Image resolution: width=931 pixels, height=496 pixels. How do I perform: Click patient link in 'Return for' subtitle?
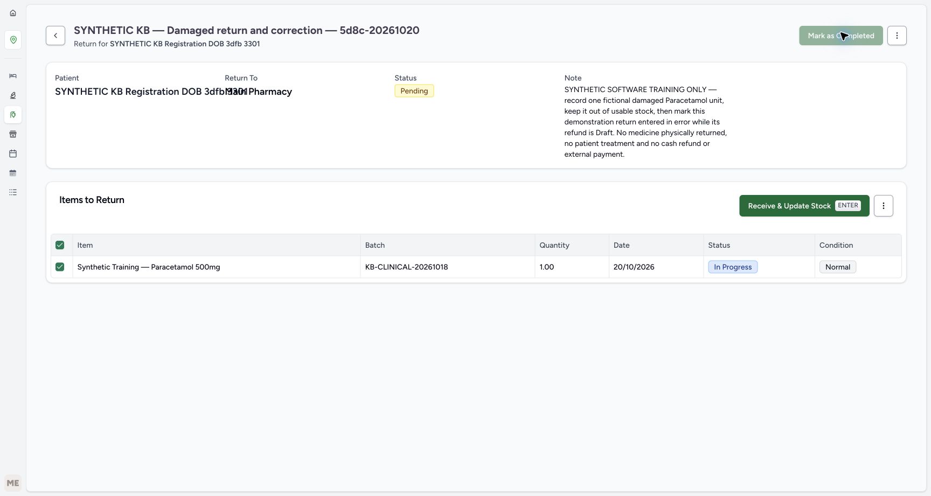pos(185,44)
